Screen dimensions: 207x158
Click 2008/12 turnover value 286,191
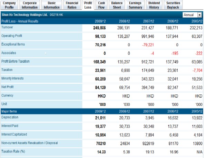[x=124, y=28]
